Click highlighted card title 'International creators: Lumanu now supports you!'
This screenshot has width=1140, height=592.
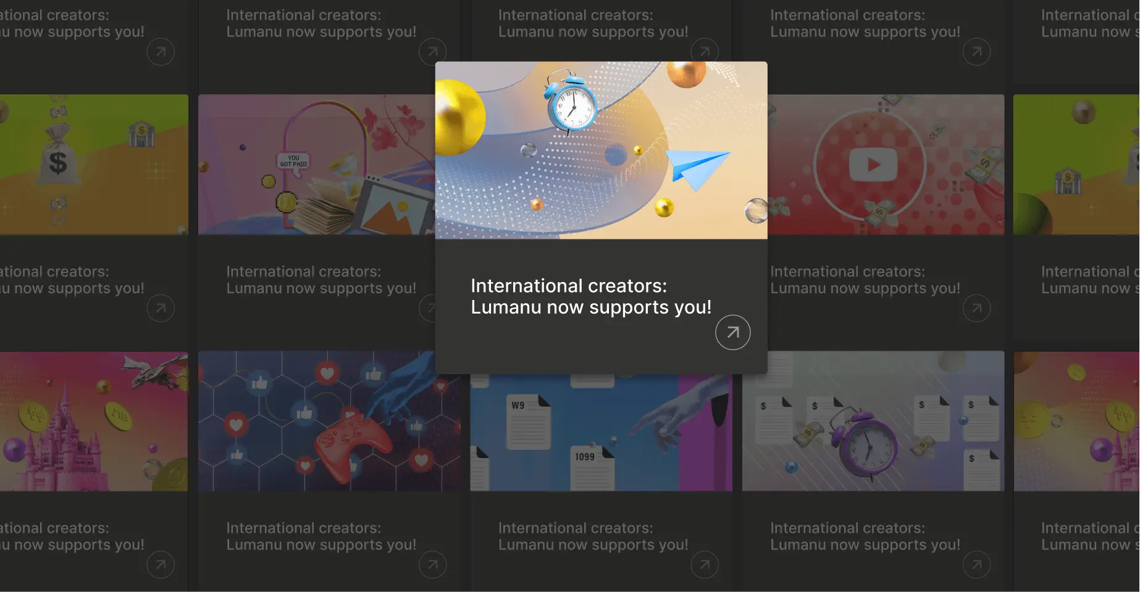[591, 296]
